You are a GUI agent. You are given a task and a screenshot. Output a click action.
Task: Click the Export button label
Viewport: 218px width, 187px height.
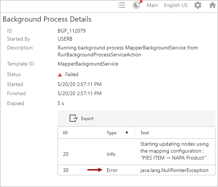coord(87,119)
